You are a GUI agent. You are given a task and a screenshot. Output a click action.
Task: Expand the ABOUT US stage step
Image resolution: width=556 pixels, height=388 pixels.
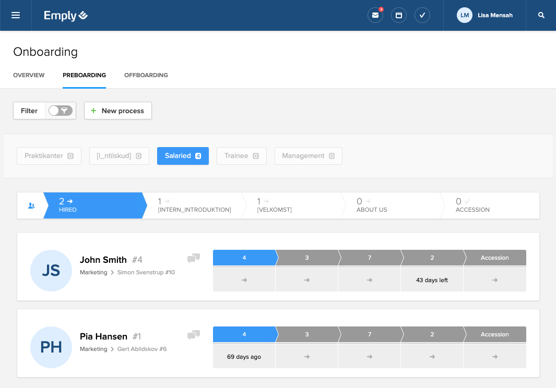point(389,205)
